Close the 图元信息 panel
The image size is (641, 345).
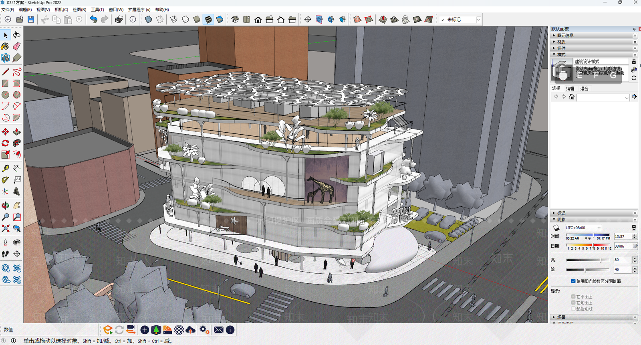(635, 36)
